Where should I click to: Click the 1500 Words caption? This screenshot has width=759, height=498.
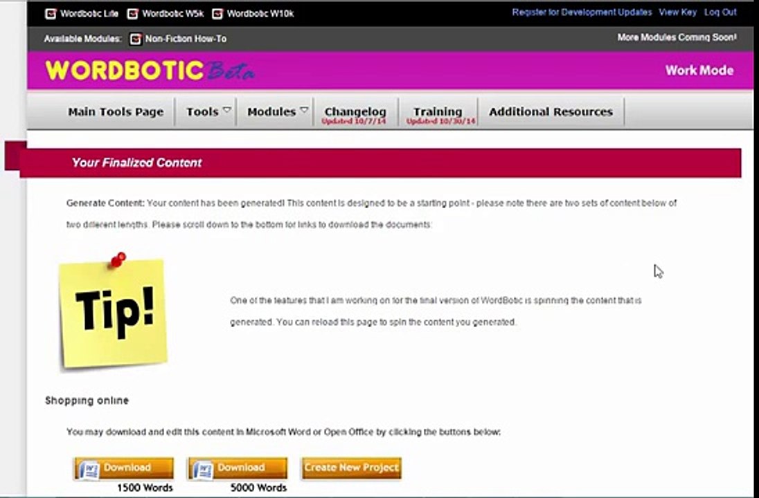(145, 488)
